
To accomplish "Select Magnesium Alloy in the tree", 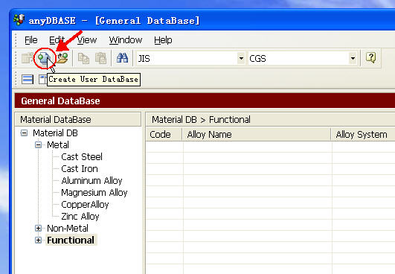I will coord(94,193).
